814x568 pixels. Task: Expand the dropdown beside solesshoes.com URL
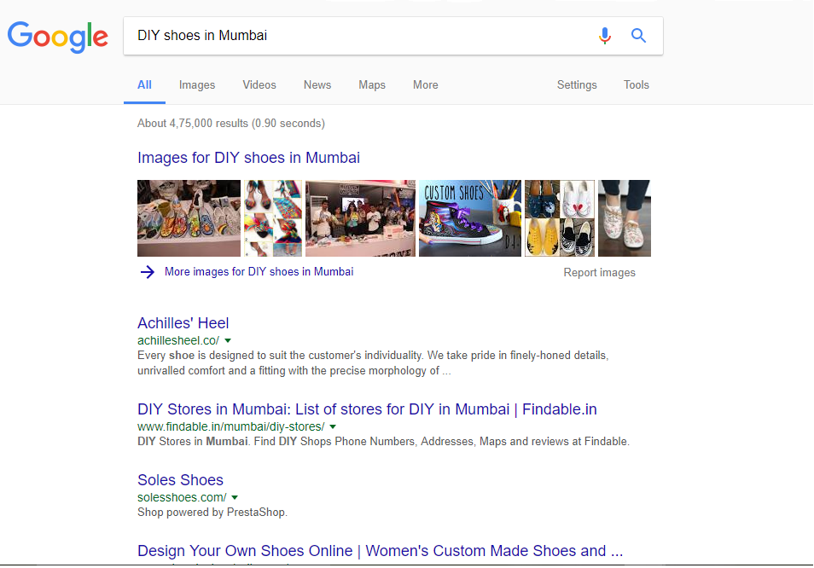pos(235,497)
